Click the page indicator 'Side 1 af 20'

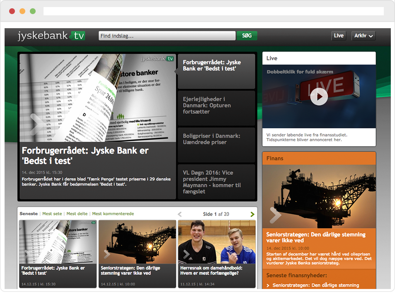pos(216,214)
